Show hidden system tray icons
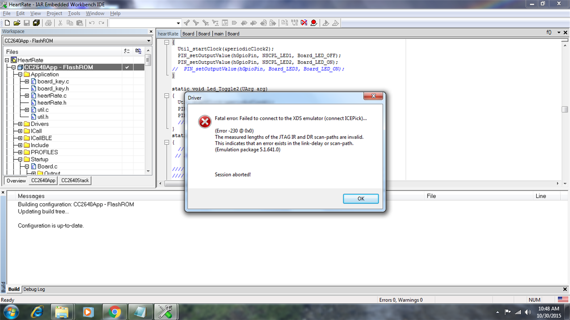Image resolution: width=570 pixels, height=320 pixels. [x=498, y=313]
